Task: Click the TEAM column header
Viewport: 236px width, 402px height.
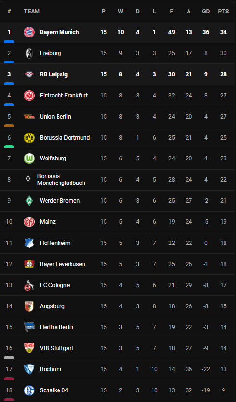Action: click(x=32, y=12)
